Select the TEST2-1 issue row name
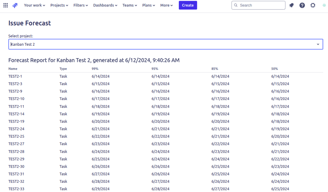 pos(15,76)
